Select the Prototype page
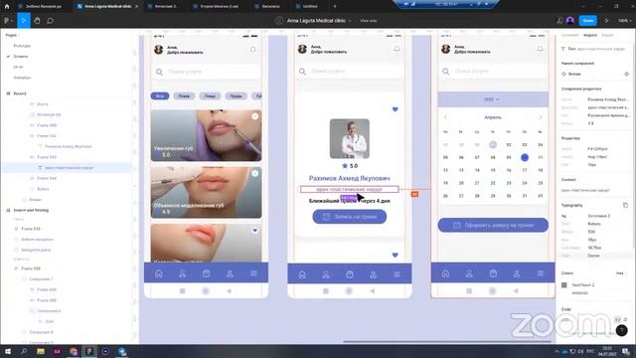The image size is (636, 358). click(22, 46)
